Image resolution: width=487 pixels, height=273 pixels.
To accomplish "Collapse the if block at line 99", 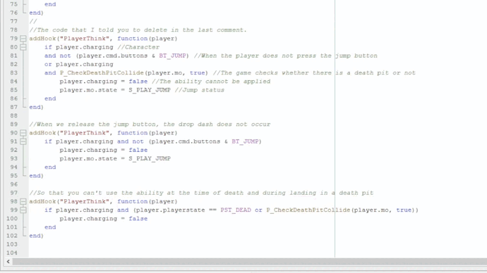I will pos(23,210).
